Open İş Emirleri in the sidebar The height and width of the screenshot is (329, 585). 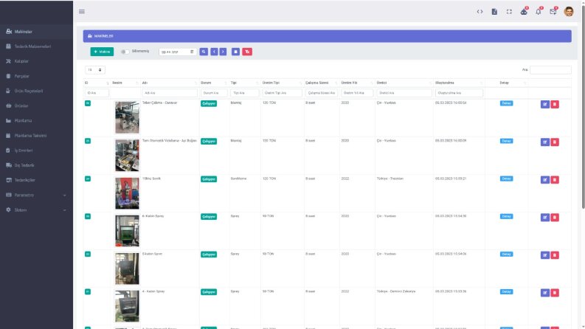(x=37, y=150)
